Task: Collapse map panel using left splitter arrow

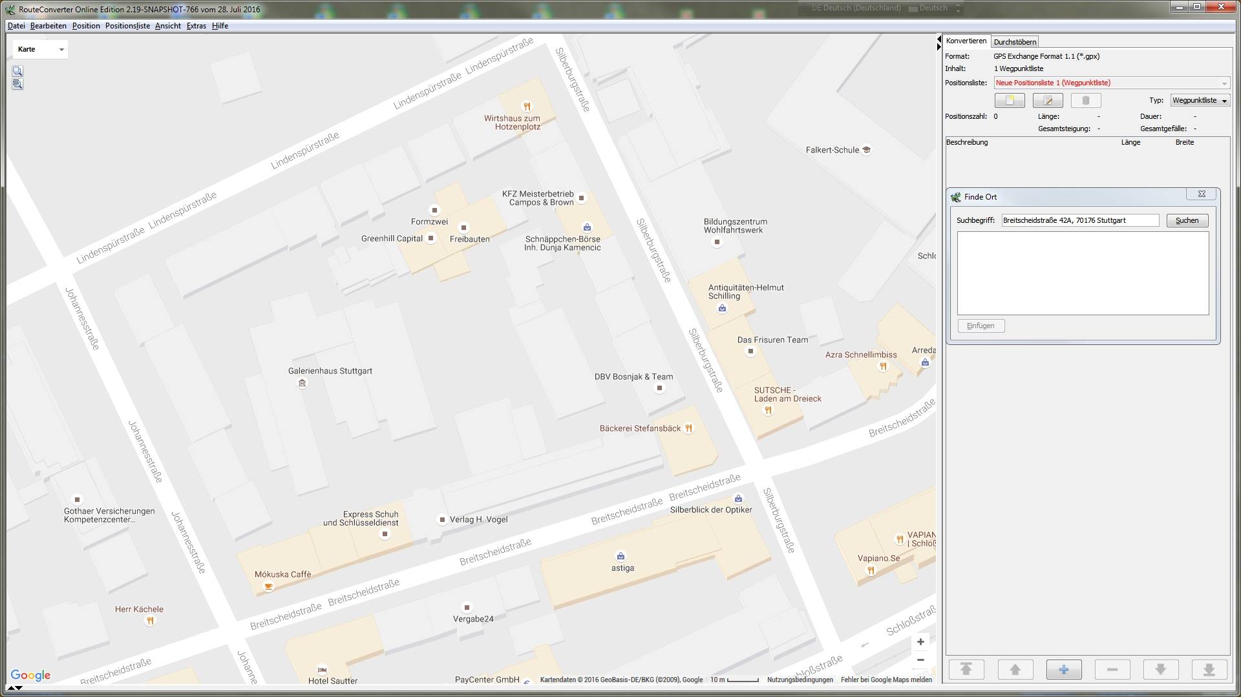Action: pos(939,40)
